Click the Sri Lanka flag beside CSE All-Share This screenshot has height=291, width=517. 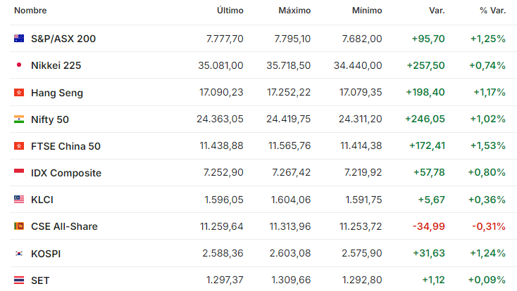click(x=19, y=226)
